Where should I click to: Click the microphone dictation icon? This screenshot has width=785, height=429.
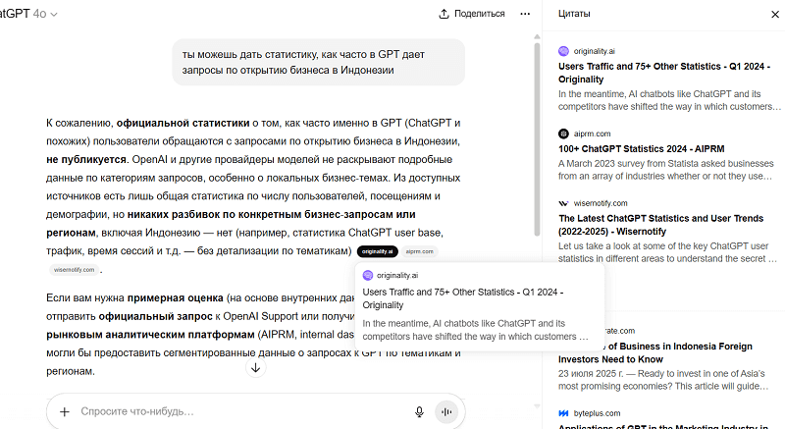point(420,411)
